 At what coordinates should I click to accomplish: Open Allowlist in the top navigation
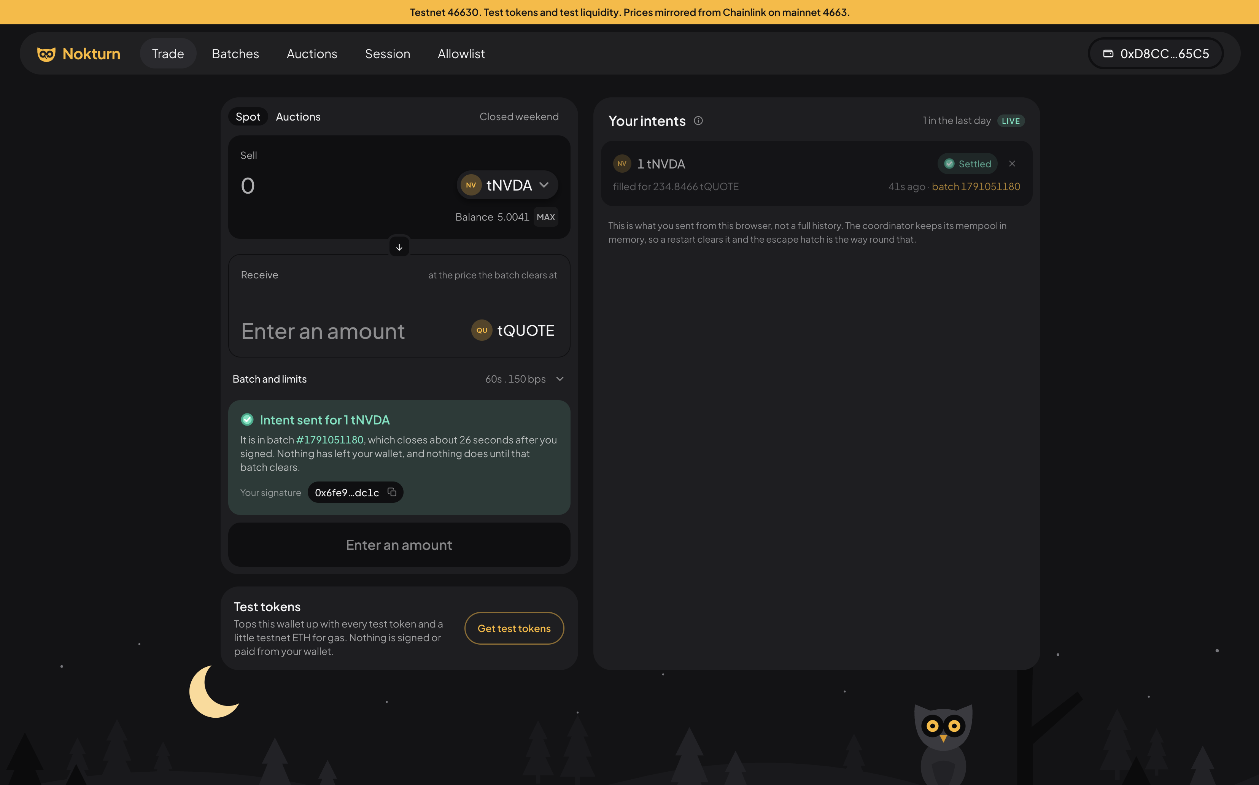pos(461,54)
